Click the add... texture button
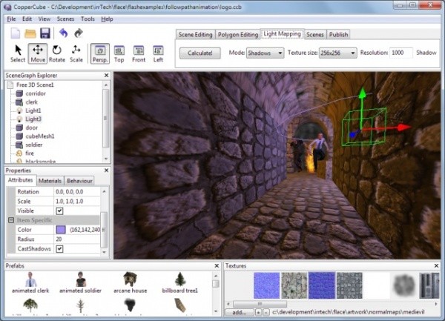This screenshot has height=321, width=445. [x=240, y=312]
